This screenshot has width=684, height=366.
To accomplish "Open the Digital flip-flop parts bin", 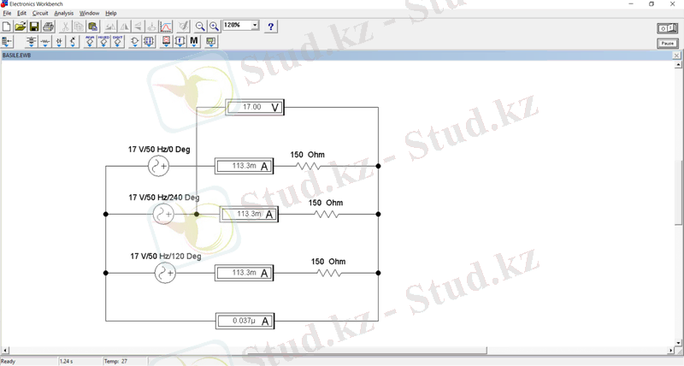I will coord(149,41).
